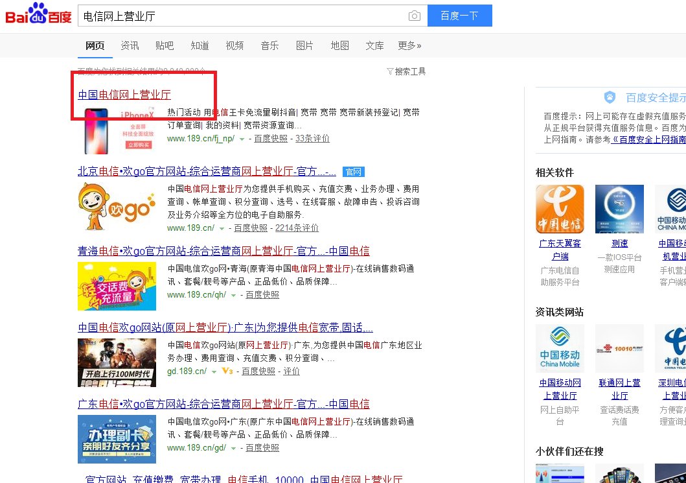Viewport: 686px width, 483px height.
Task: Click the 联通网上营业厅 10010 icon
Action: [619, 348]
